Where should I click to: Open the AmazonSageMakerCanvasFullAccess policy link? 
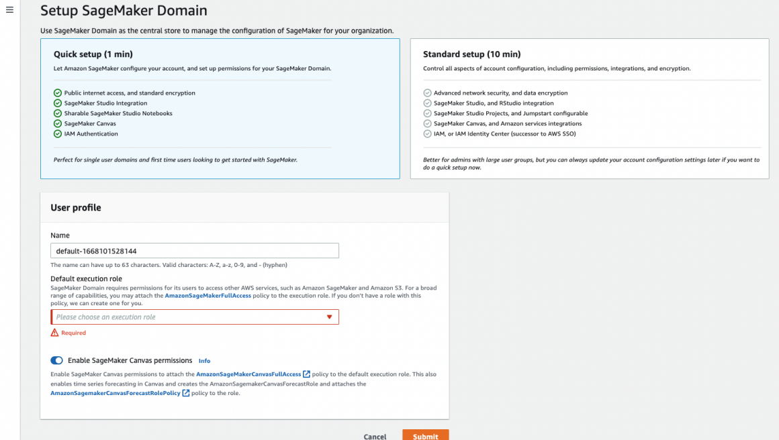click(248, 374)
